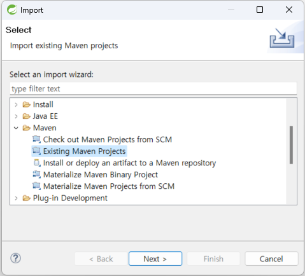Focus the type filter text field
Viewport: 305px width, 276px height.
pyautogui.click(x=153, y=88)
